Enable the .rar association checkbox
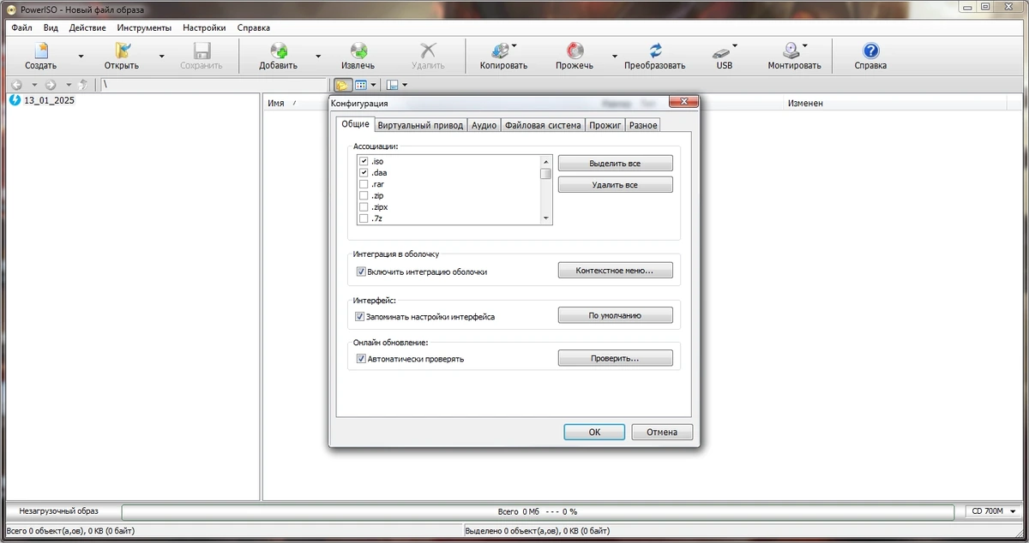Image resolution: width=1029 pixels, height=543 pixels. click(364, 184)
